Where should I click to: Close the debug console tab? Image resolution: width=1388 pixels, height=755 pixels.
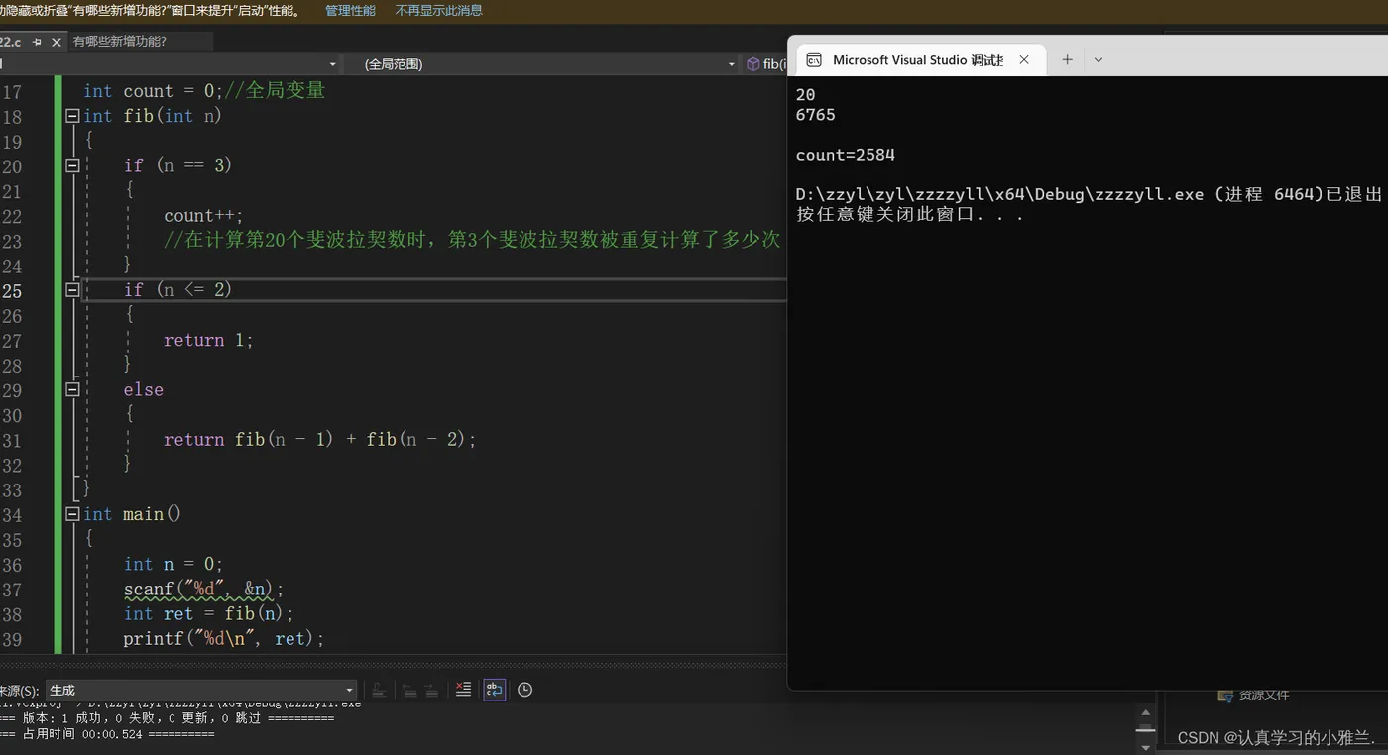(x=1024, y=60)
